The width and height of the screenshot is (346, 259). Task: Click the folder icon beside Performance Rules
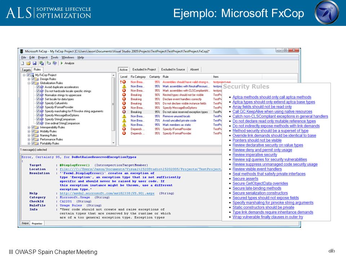37,140
